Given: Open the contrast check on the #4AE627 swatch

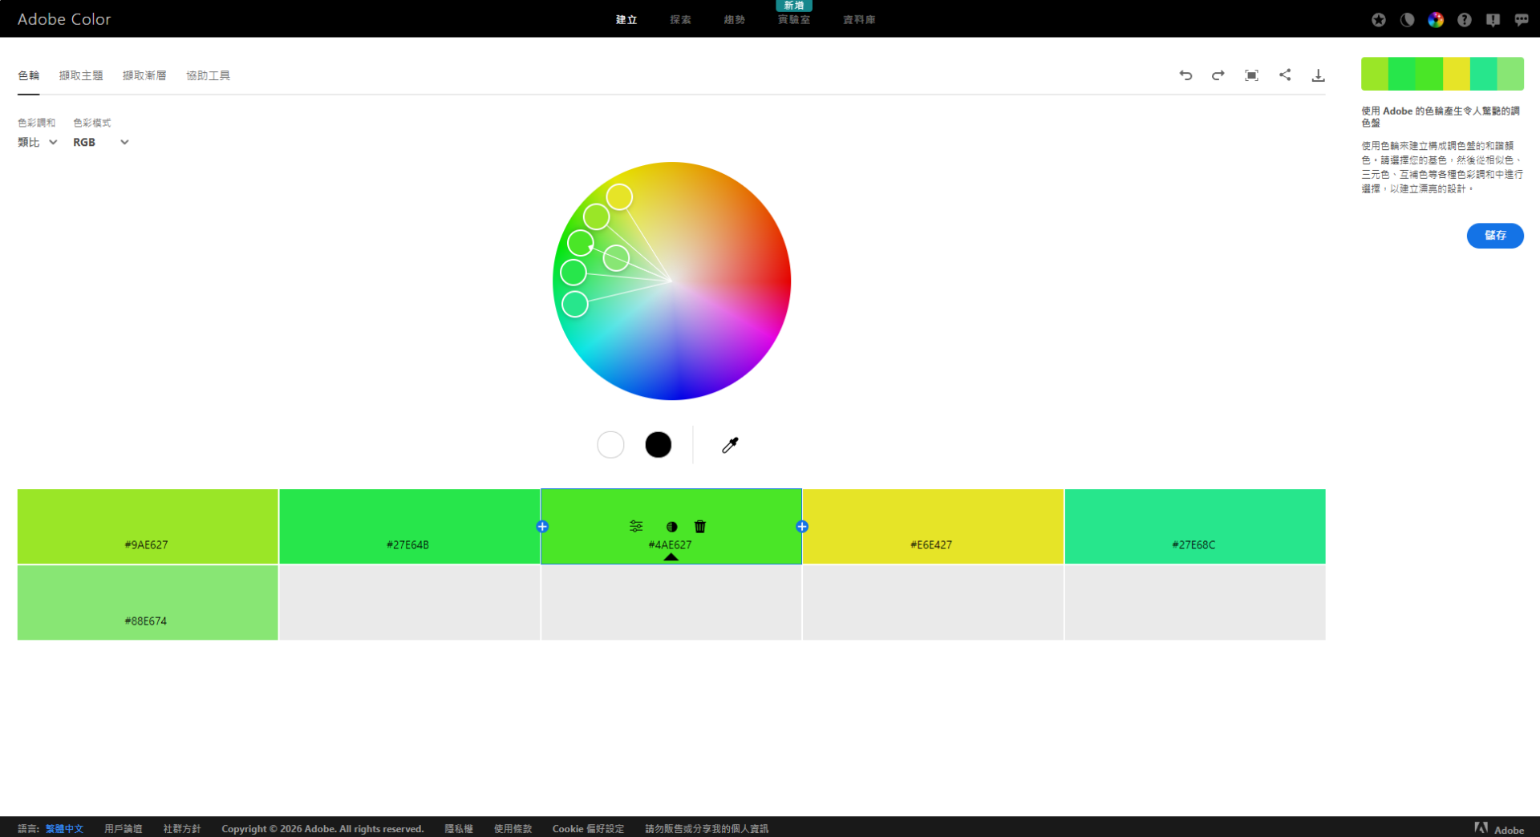Looking at the screenshot, I should coord(671,527).
